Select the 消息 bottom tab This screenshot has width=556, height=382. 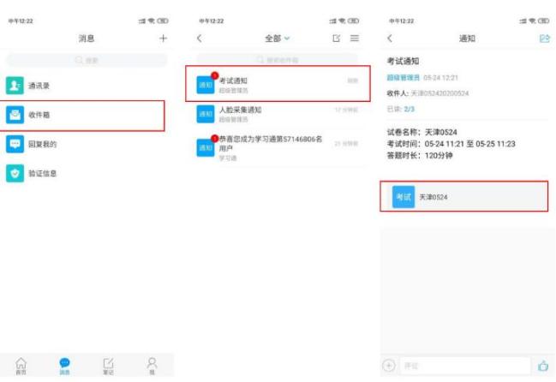point(65,366)
